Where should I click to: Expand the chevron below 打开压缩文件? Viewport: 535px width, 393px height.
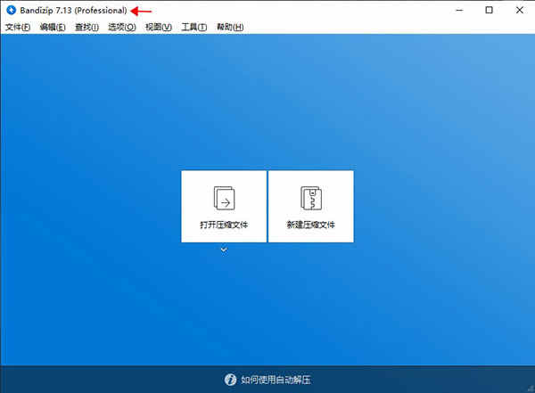[x=224, y=250]
